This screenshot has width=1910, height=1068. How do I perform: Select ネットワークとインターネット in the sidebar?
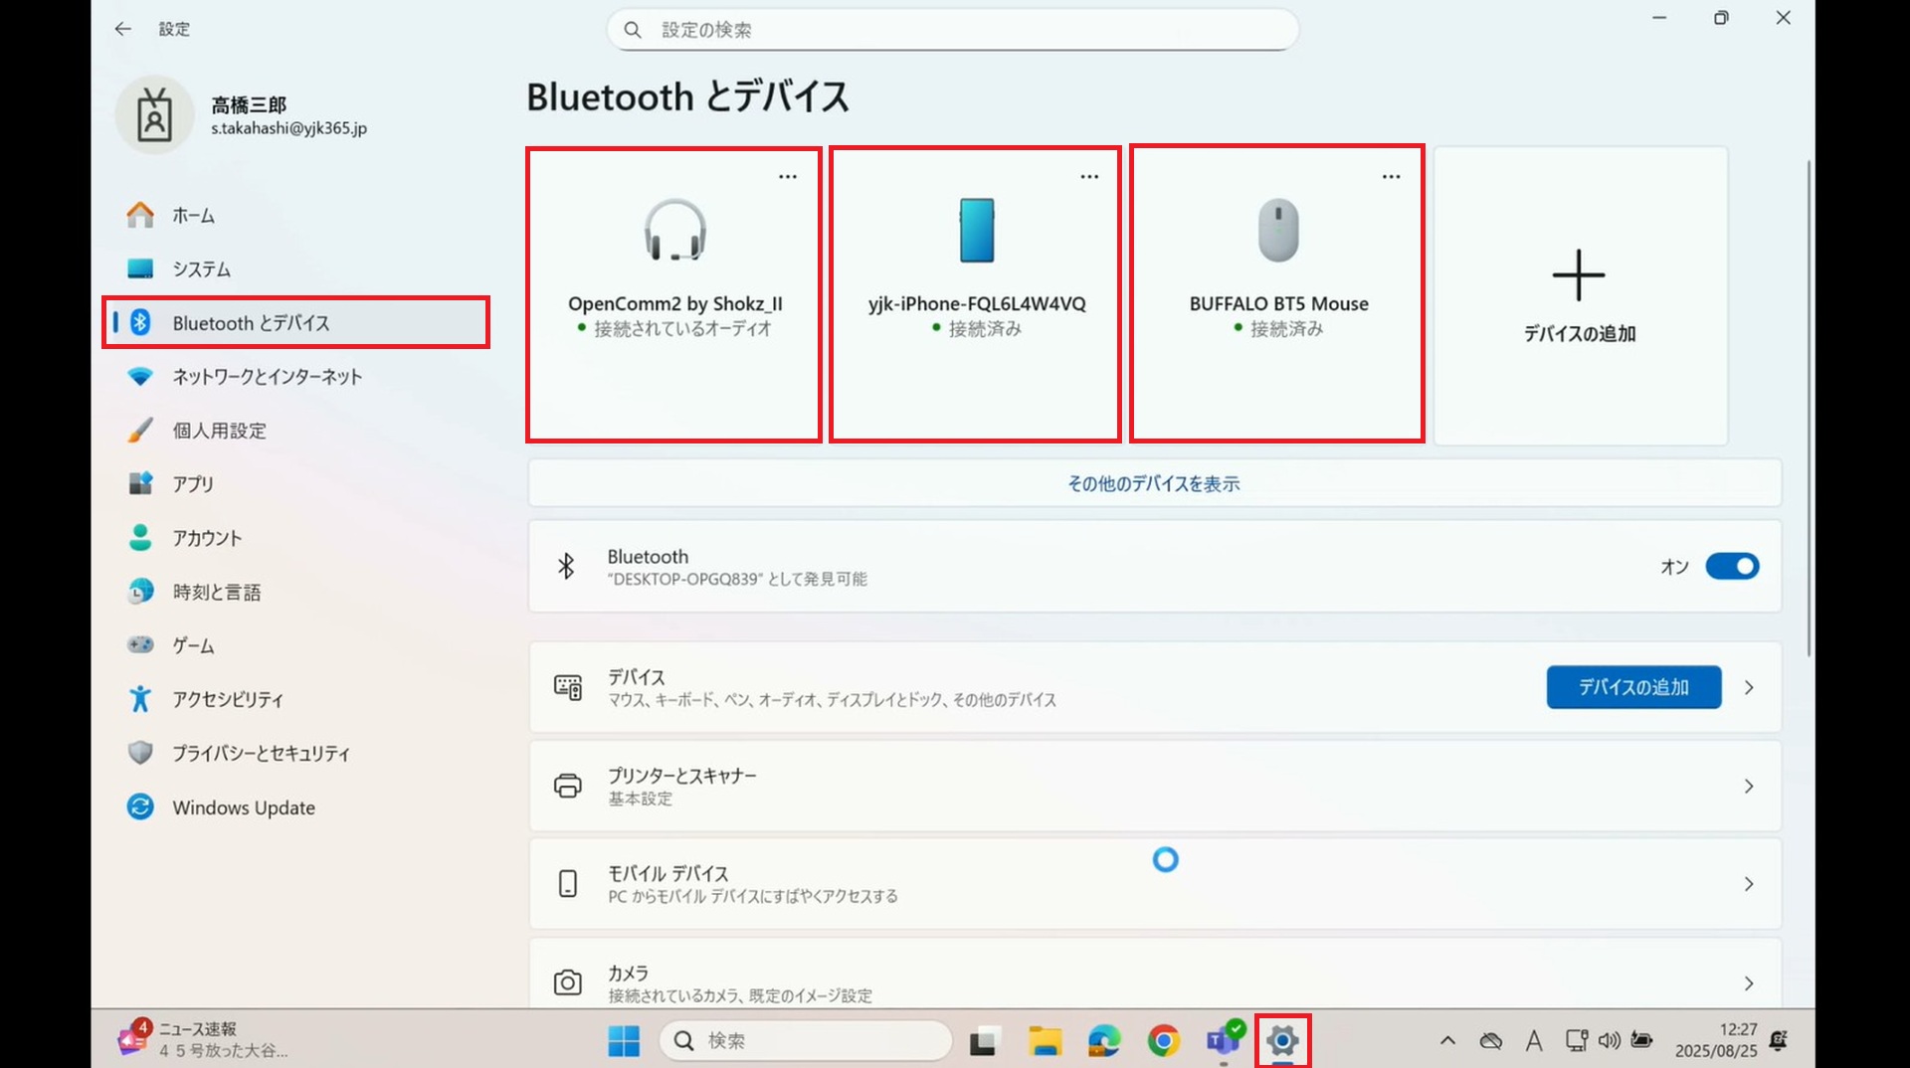coord(267,377)
